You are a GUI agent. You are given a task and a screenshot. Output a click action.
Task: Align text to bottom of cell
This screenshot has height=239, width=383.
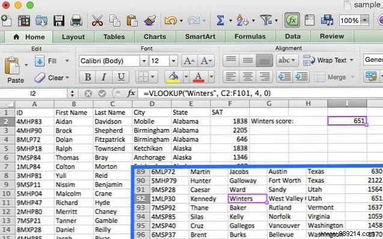pyautogui.click(x=265, y=60)
